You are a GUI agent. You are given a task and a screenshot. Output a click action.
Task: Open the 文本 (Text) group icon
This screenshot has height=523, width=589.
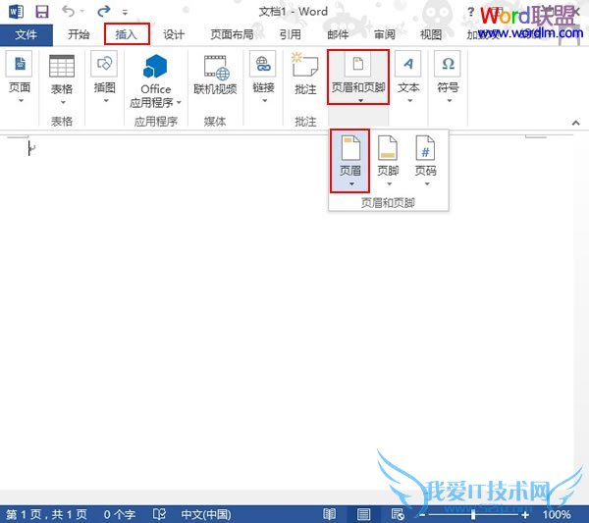[408, 64]
